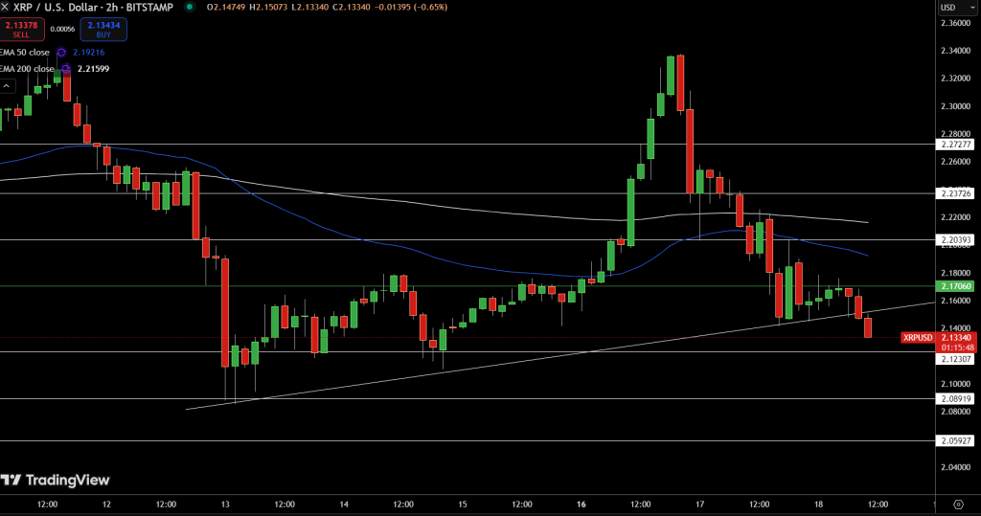Click the 2.36000 price axis label
The image size is (981, 516).
click(956, 23)
